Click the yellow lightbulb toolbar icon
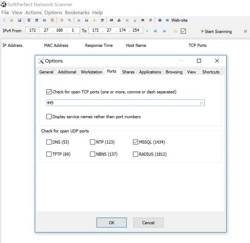The height and width of the screenshot is (243, 250). (95, 20)
